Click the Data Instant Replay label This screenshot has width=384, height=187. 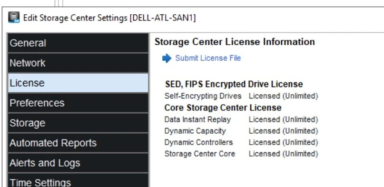pyautogui.click(x=197, y=119)
